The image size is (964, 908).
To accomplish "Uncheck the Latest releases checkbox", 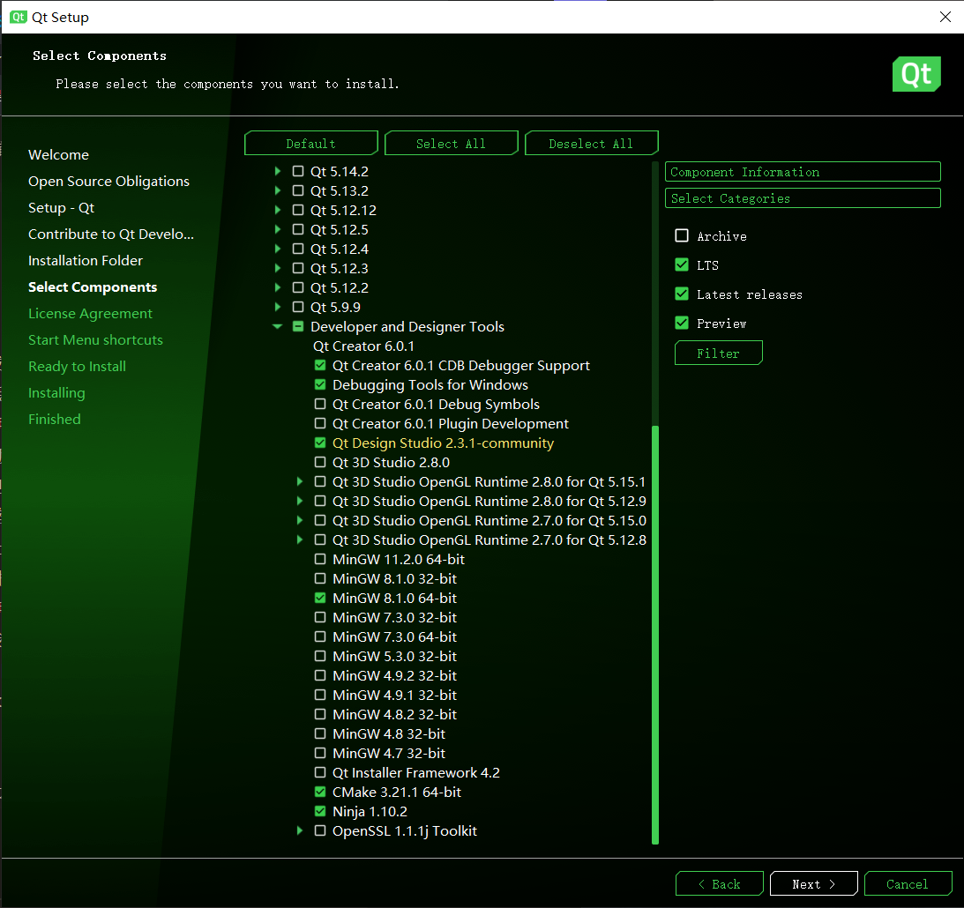I will click(x=681, y=294).
